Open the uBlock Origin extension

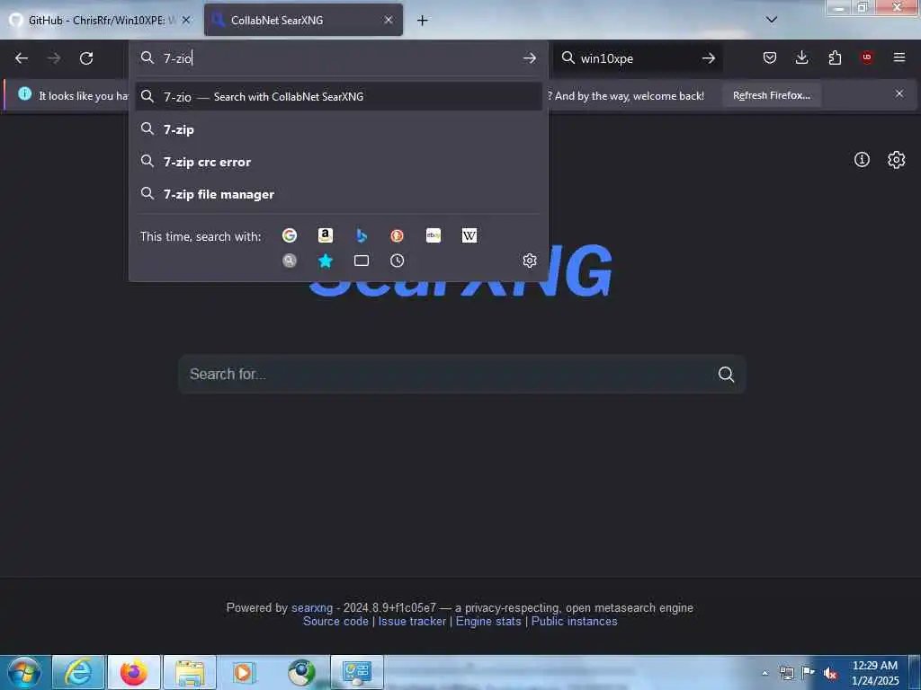(867, 57)
